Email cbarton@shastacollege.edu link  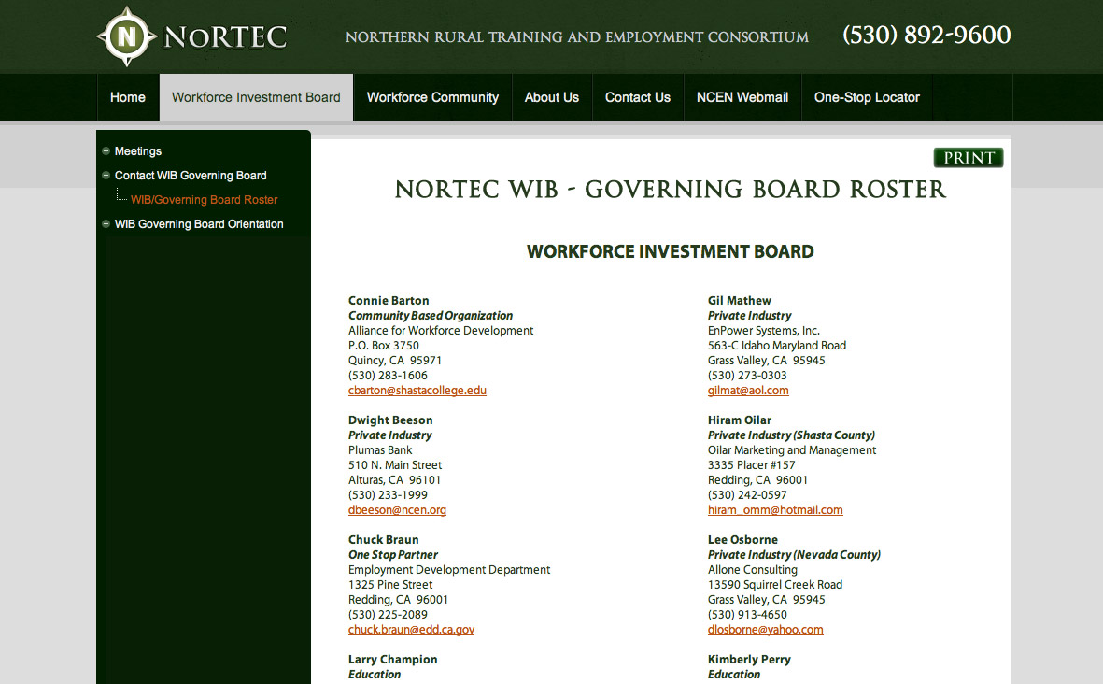click(x=417, y=391)
